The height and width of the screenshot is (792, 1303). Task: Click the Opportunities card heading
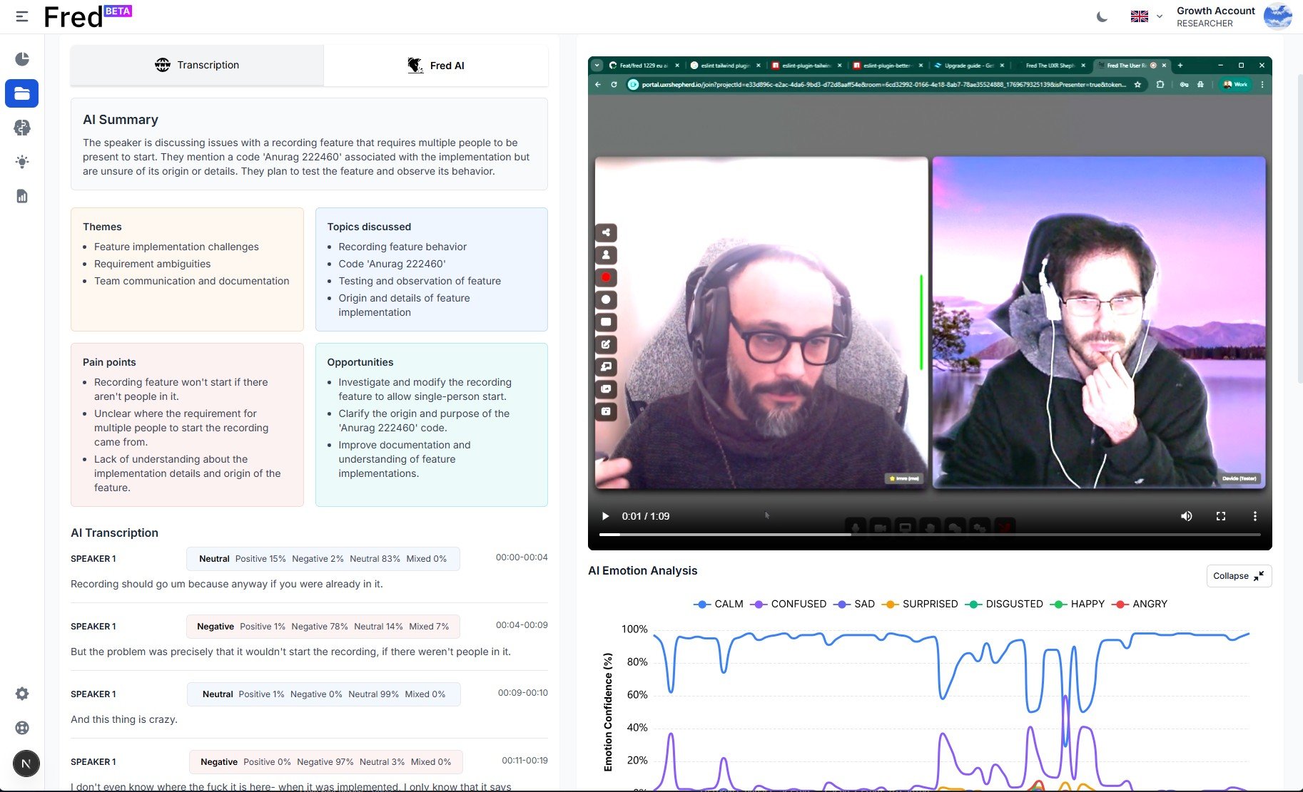pyautogui.click(x=360, y=362)
